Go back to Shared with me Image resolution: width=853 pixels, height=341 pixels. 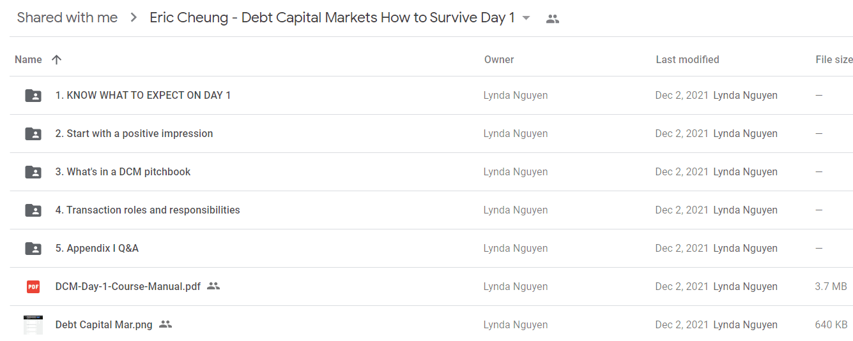click(x=67, y=18)
